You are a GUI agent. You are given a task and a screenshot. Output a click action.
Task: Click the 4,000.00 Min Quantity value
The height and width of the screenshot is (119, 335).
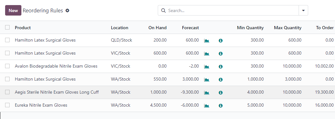pos(256,92)
